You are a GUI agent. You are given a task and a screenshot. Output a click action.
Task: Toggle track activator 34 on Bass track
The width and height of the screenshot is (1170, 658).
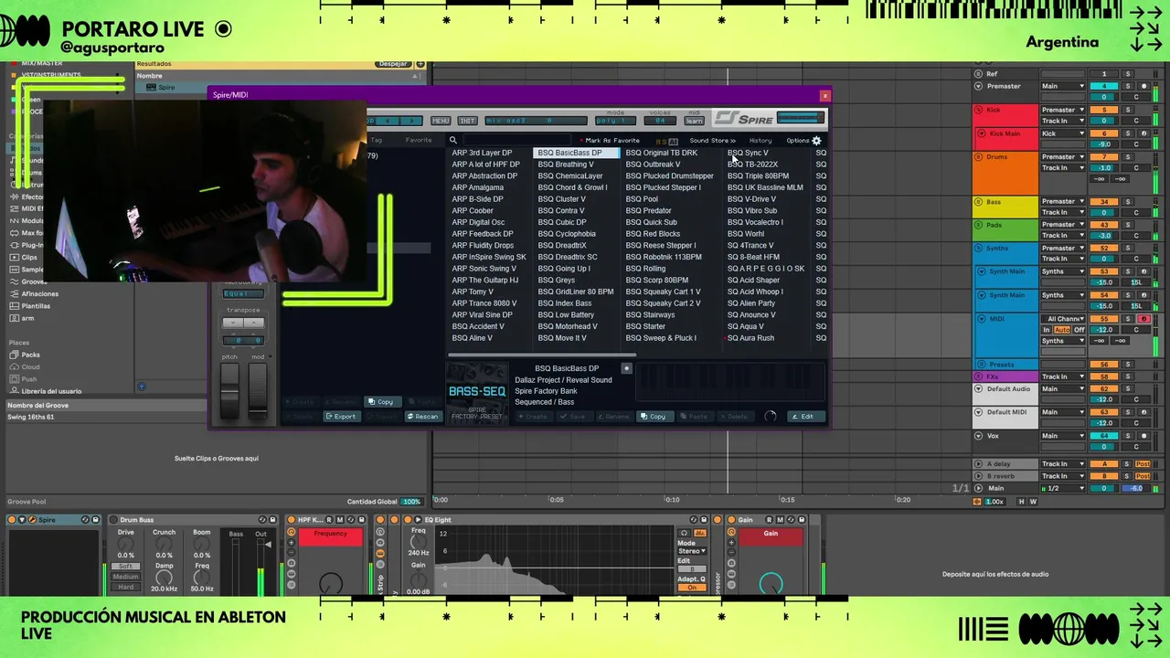click(1104, 202)
